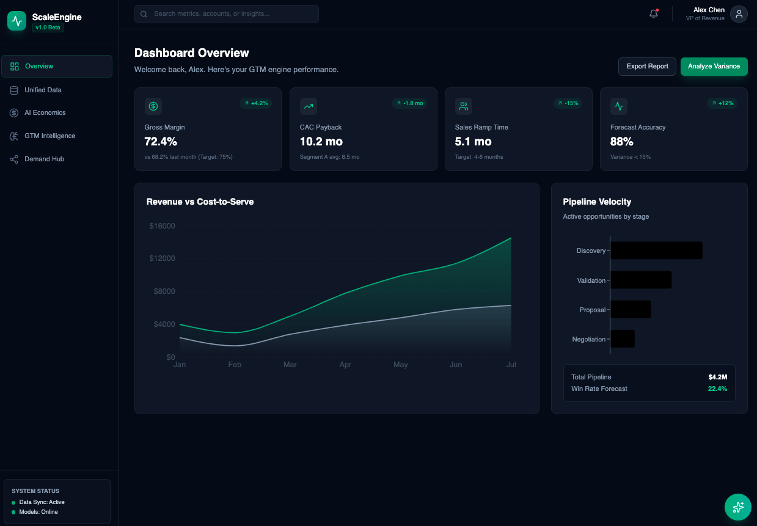
Task: Click the Export Report button
Action: click(x=647, y=67)
